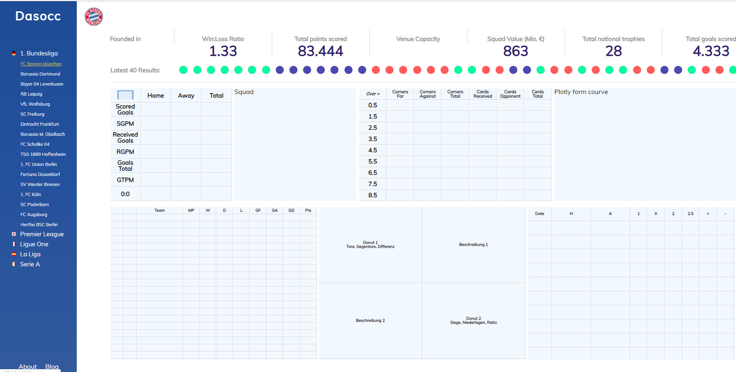The height and width of the screenshot is (372, 736).
Task: Click the German flag icon beside 1. Bundesliga
Action: point(14,53)
